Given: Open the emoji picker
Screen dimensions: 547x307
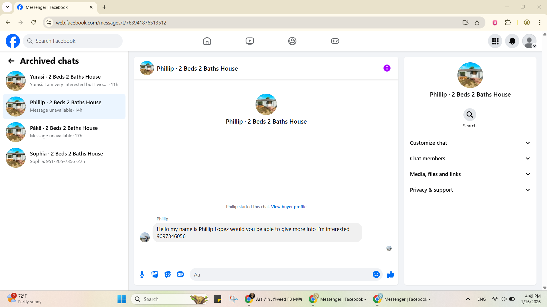Looking at the screenshot, I should (376, 275).
